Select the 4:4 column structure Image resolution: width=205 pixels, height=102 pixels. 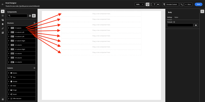[21, 58]
